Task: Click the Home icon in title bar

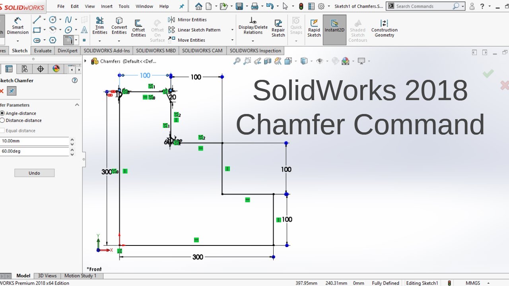Action: (x=199, y=6)
